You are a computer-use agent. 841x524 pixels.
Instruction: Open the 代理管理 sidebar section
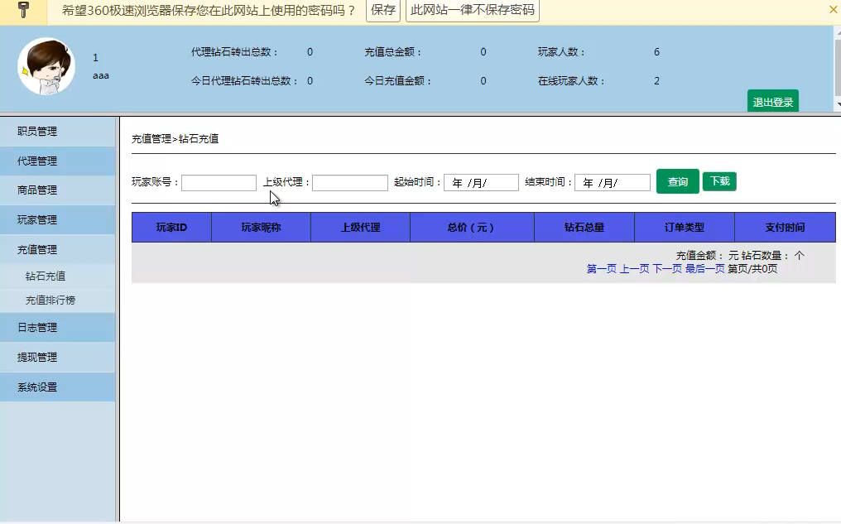[37, 161]
